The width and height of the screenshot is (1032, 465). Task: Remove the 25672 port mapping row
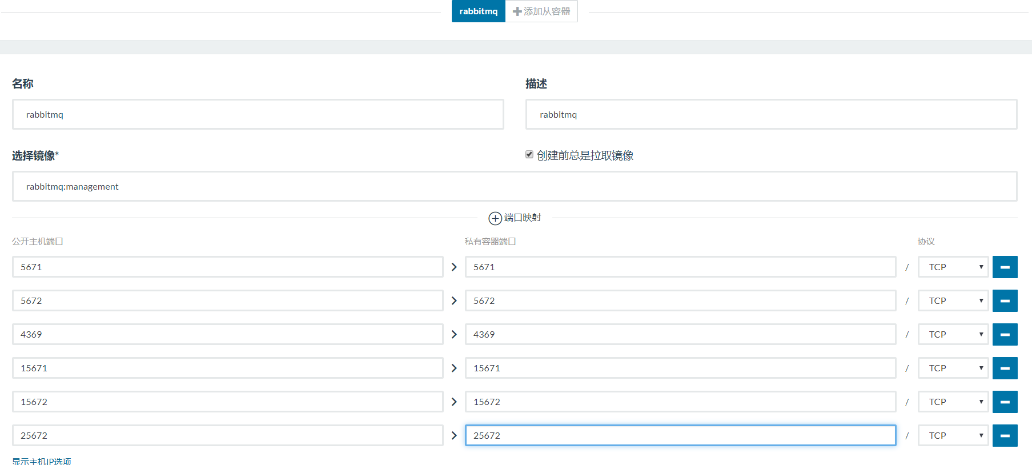[x=1005, y=435]
